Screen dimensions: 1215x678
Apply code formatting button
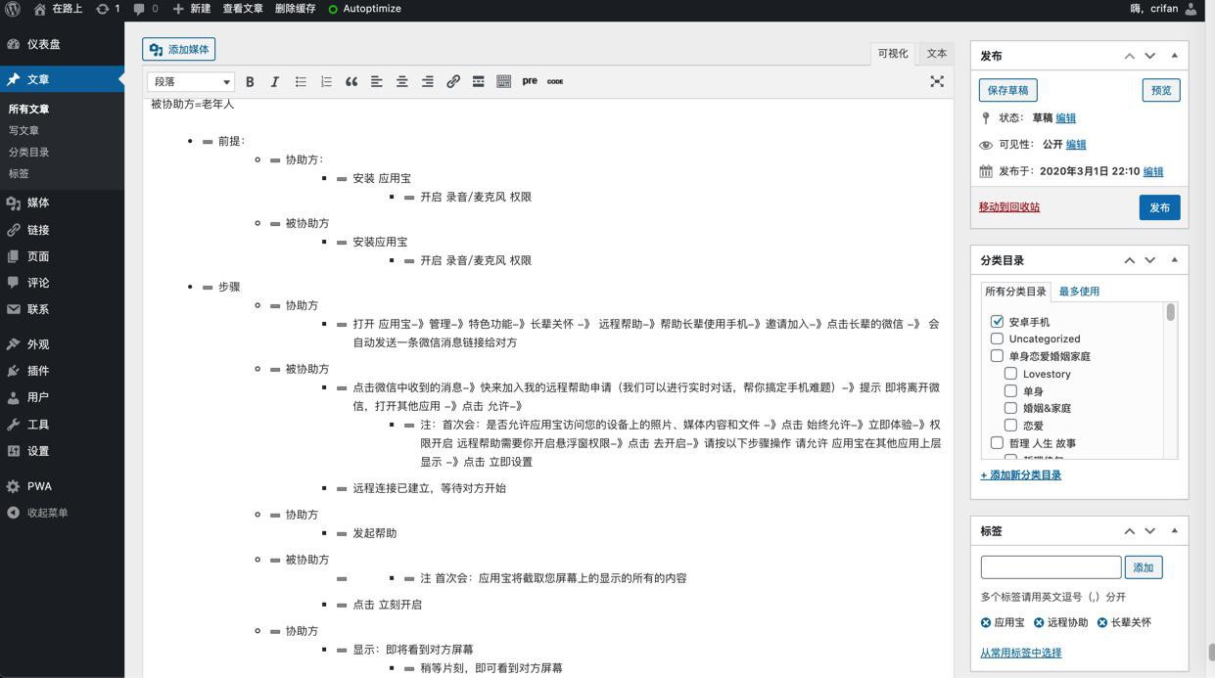[555, 81]
